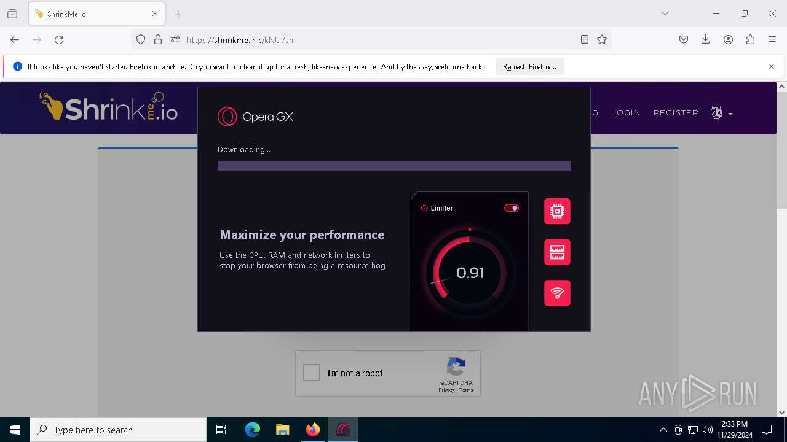This screenshot has height=442, width=787.
Task: Click the tracking protection shield icon
Action: coord(141,39)
